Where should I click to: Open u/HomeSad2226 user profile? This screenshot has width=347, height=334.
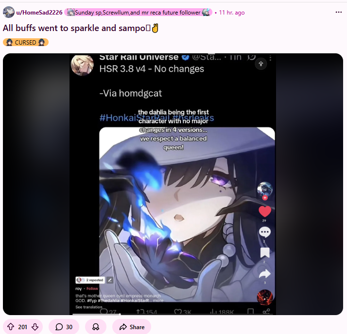pyautogui.click(x=39, y=13)
